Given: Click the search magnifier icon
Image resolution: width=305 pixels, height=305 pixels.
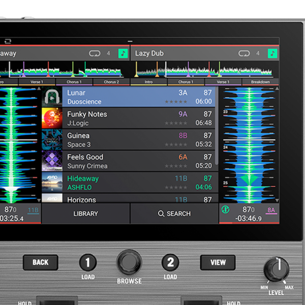Looking at the screenshot, I should (x=161, y=213).
